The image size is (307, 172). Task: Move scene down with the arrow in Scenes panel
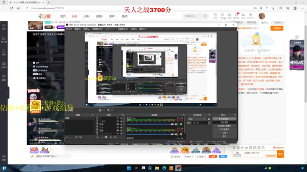81,137
